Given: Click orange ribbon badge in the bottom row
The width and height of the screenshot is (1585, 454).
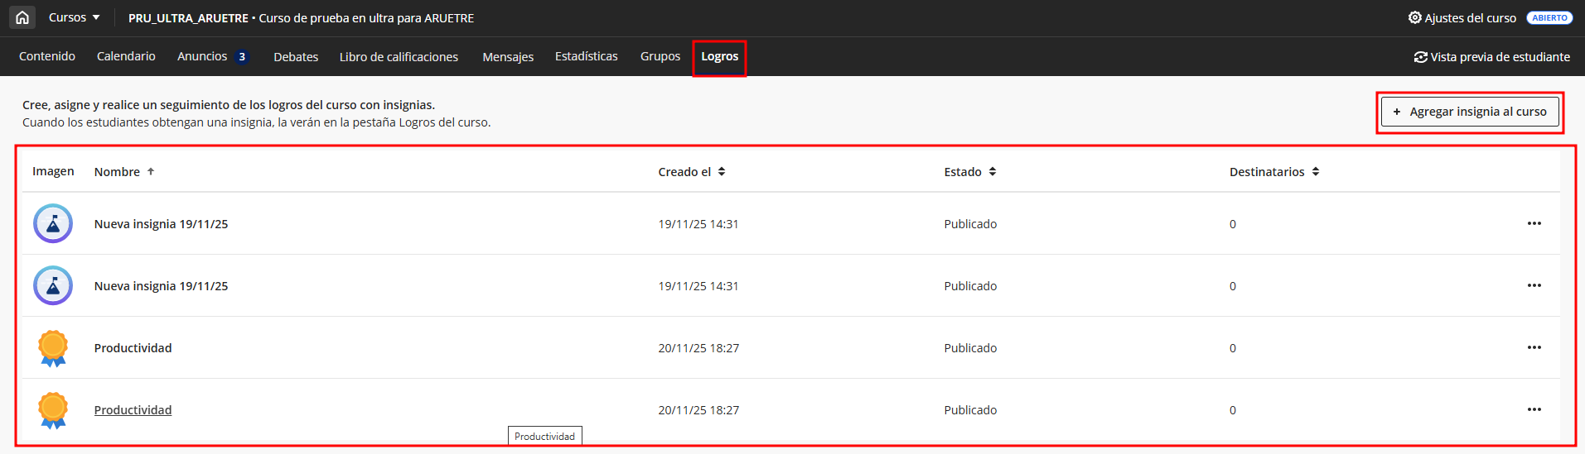Looking at the screenshot, I should (53, 409).
